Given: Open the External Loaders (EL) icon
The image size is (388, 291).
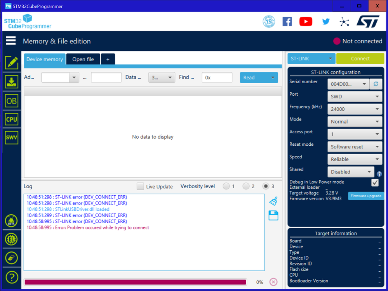Looking at the screenshot, I should click(x=11, y=239).
